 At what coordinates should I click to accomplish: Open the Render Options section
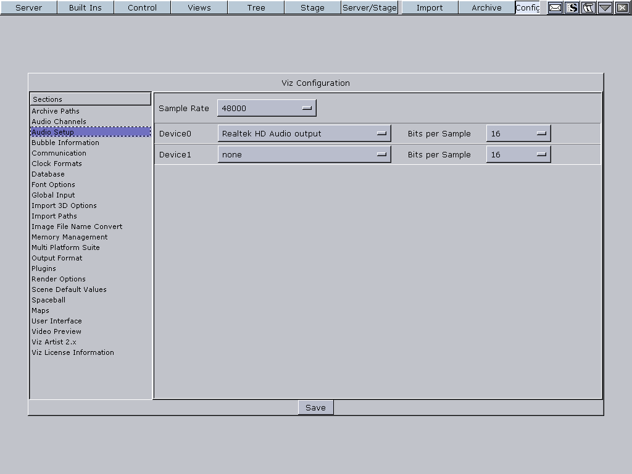click(59, 279)
